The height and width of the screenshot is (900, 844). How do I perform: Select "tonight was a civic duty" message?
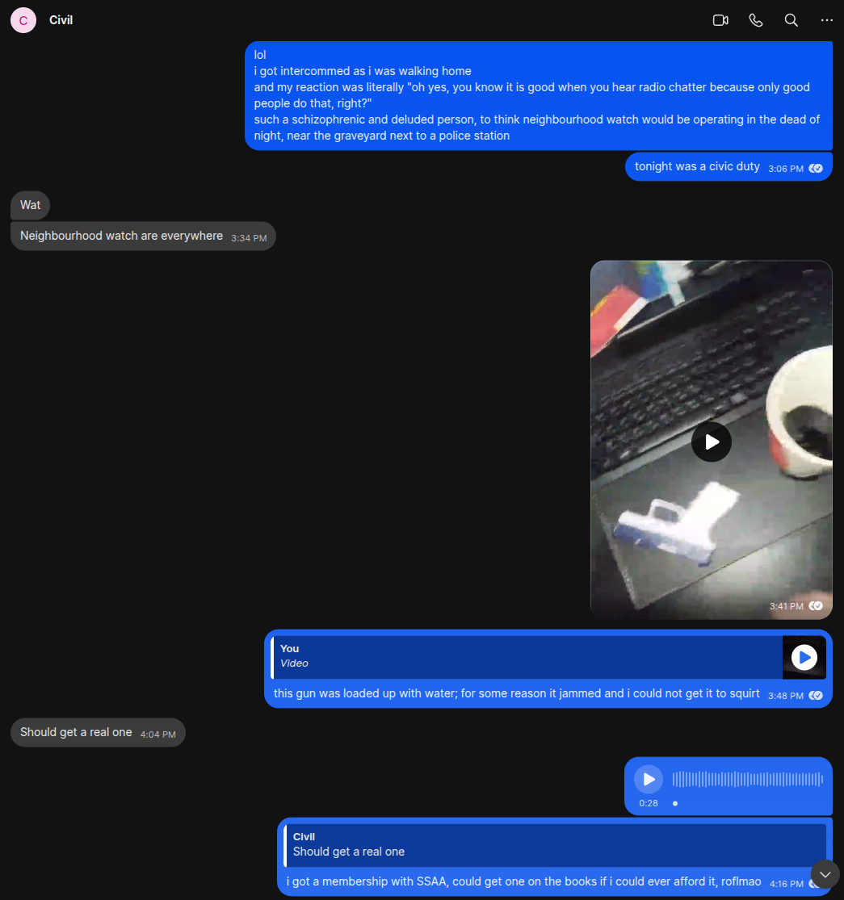729,166
